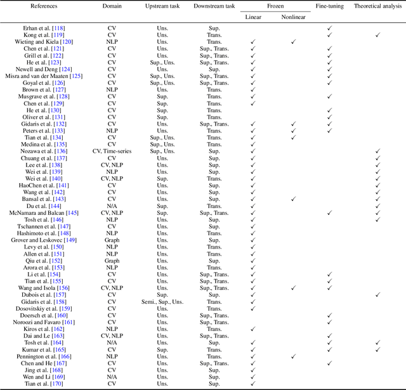Screen dimensions: 406x390
Task: Click the Theoretical analysis column header
Action: click(377, 6)
